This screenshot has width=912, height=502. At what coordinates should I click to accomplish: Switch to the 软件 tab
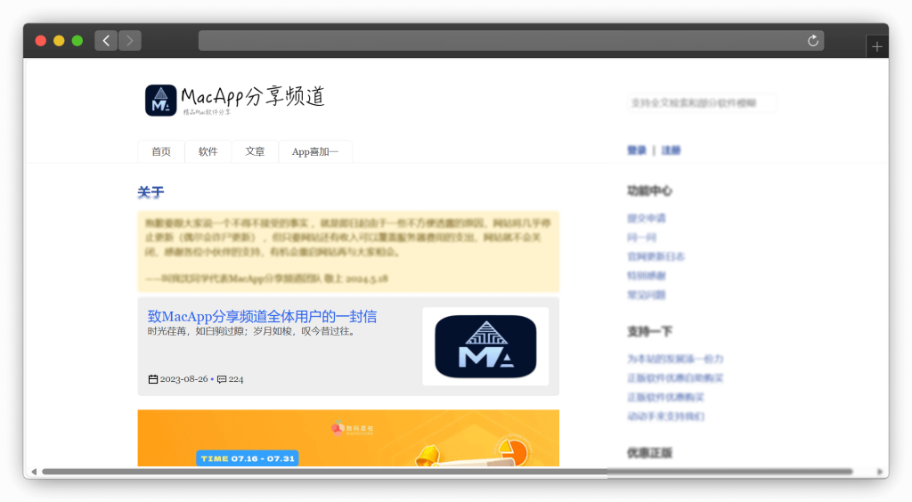coord(208,152)
